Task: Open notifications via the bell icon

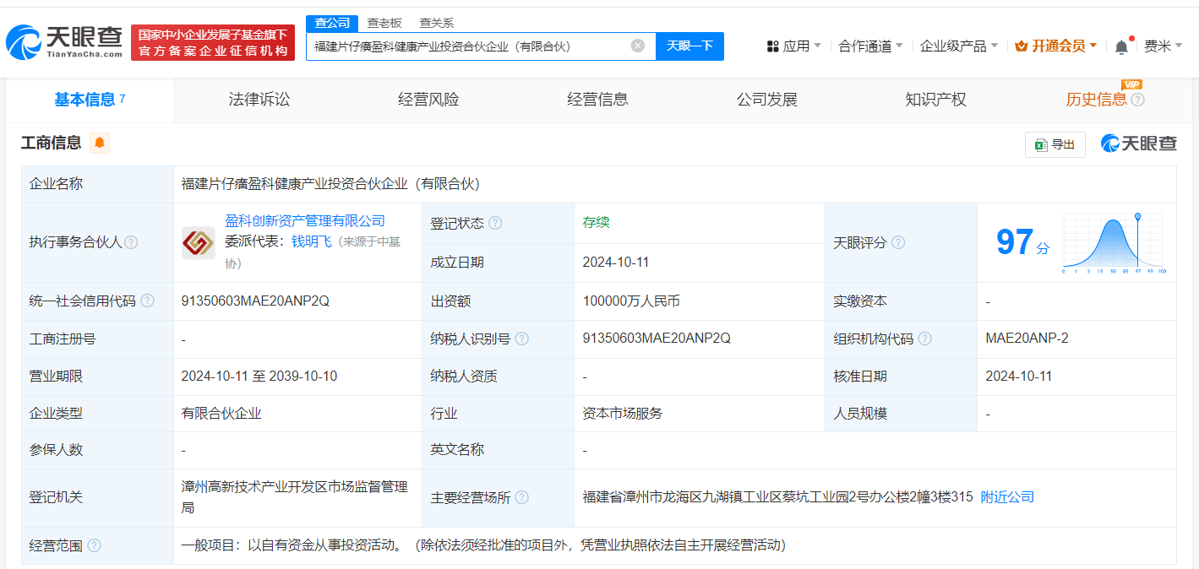Action: (1121, 45)
